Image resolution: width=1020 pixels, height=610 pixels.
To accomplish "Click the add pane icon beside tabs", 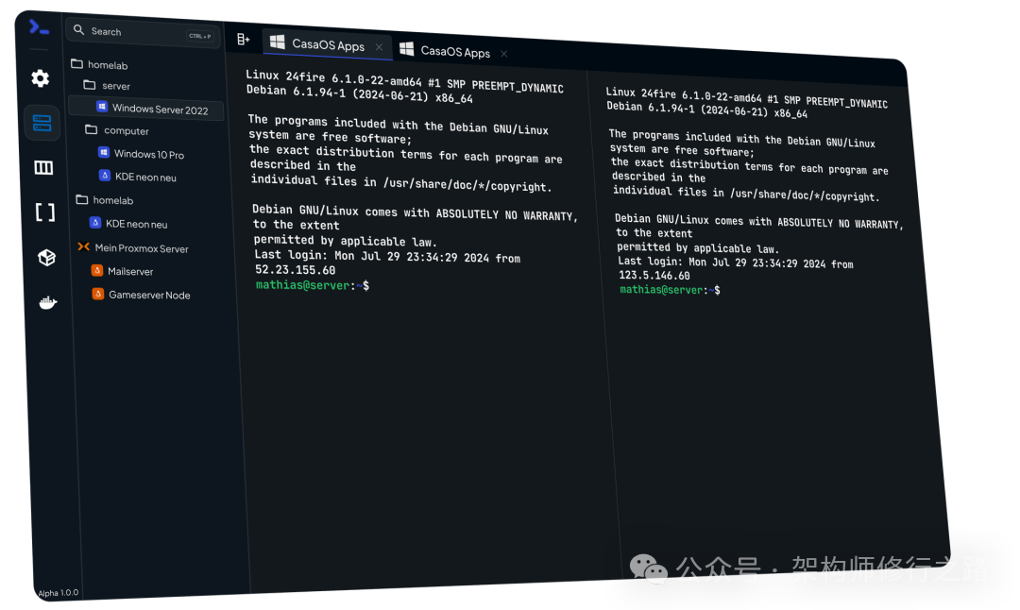I will pos(243,39).
